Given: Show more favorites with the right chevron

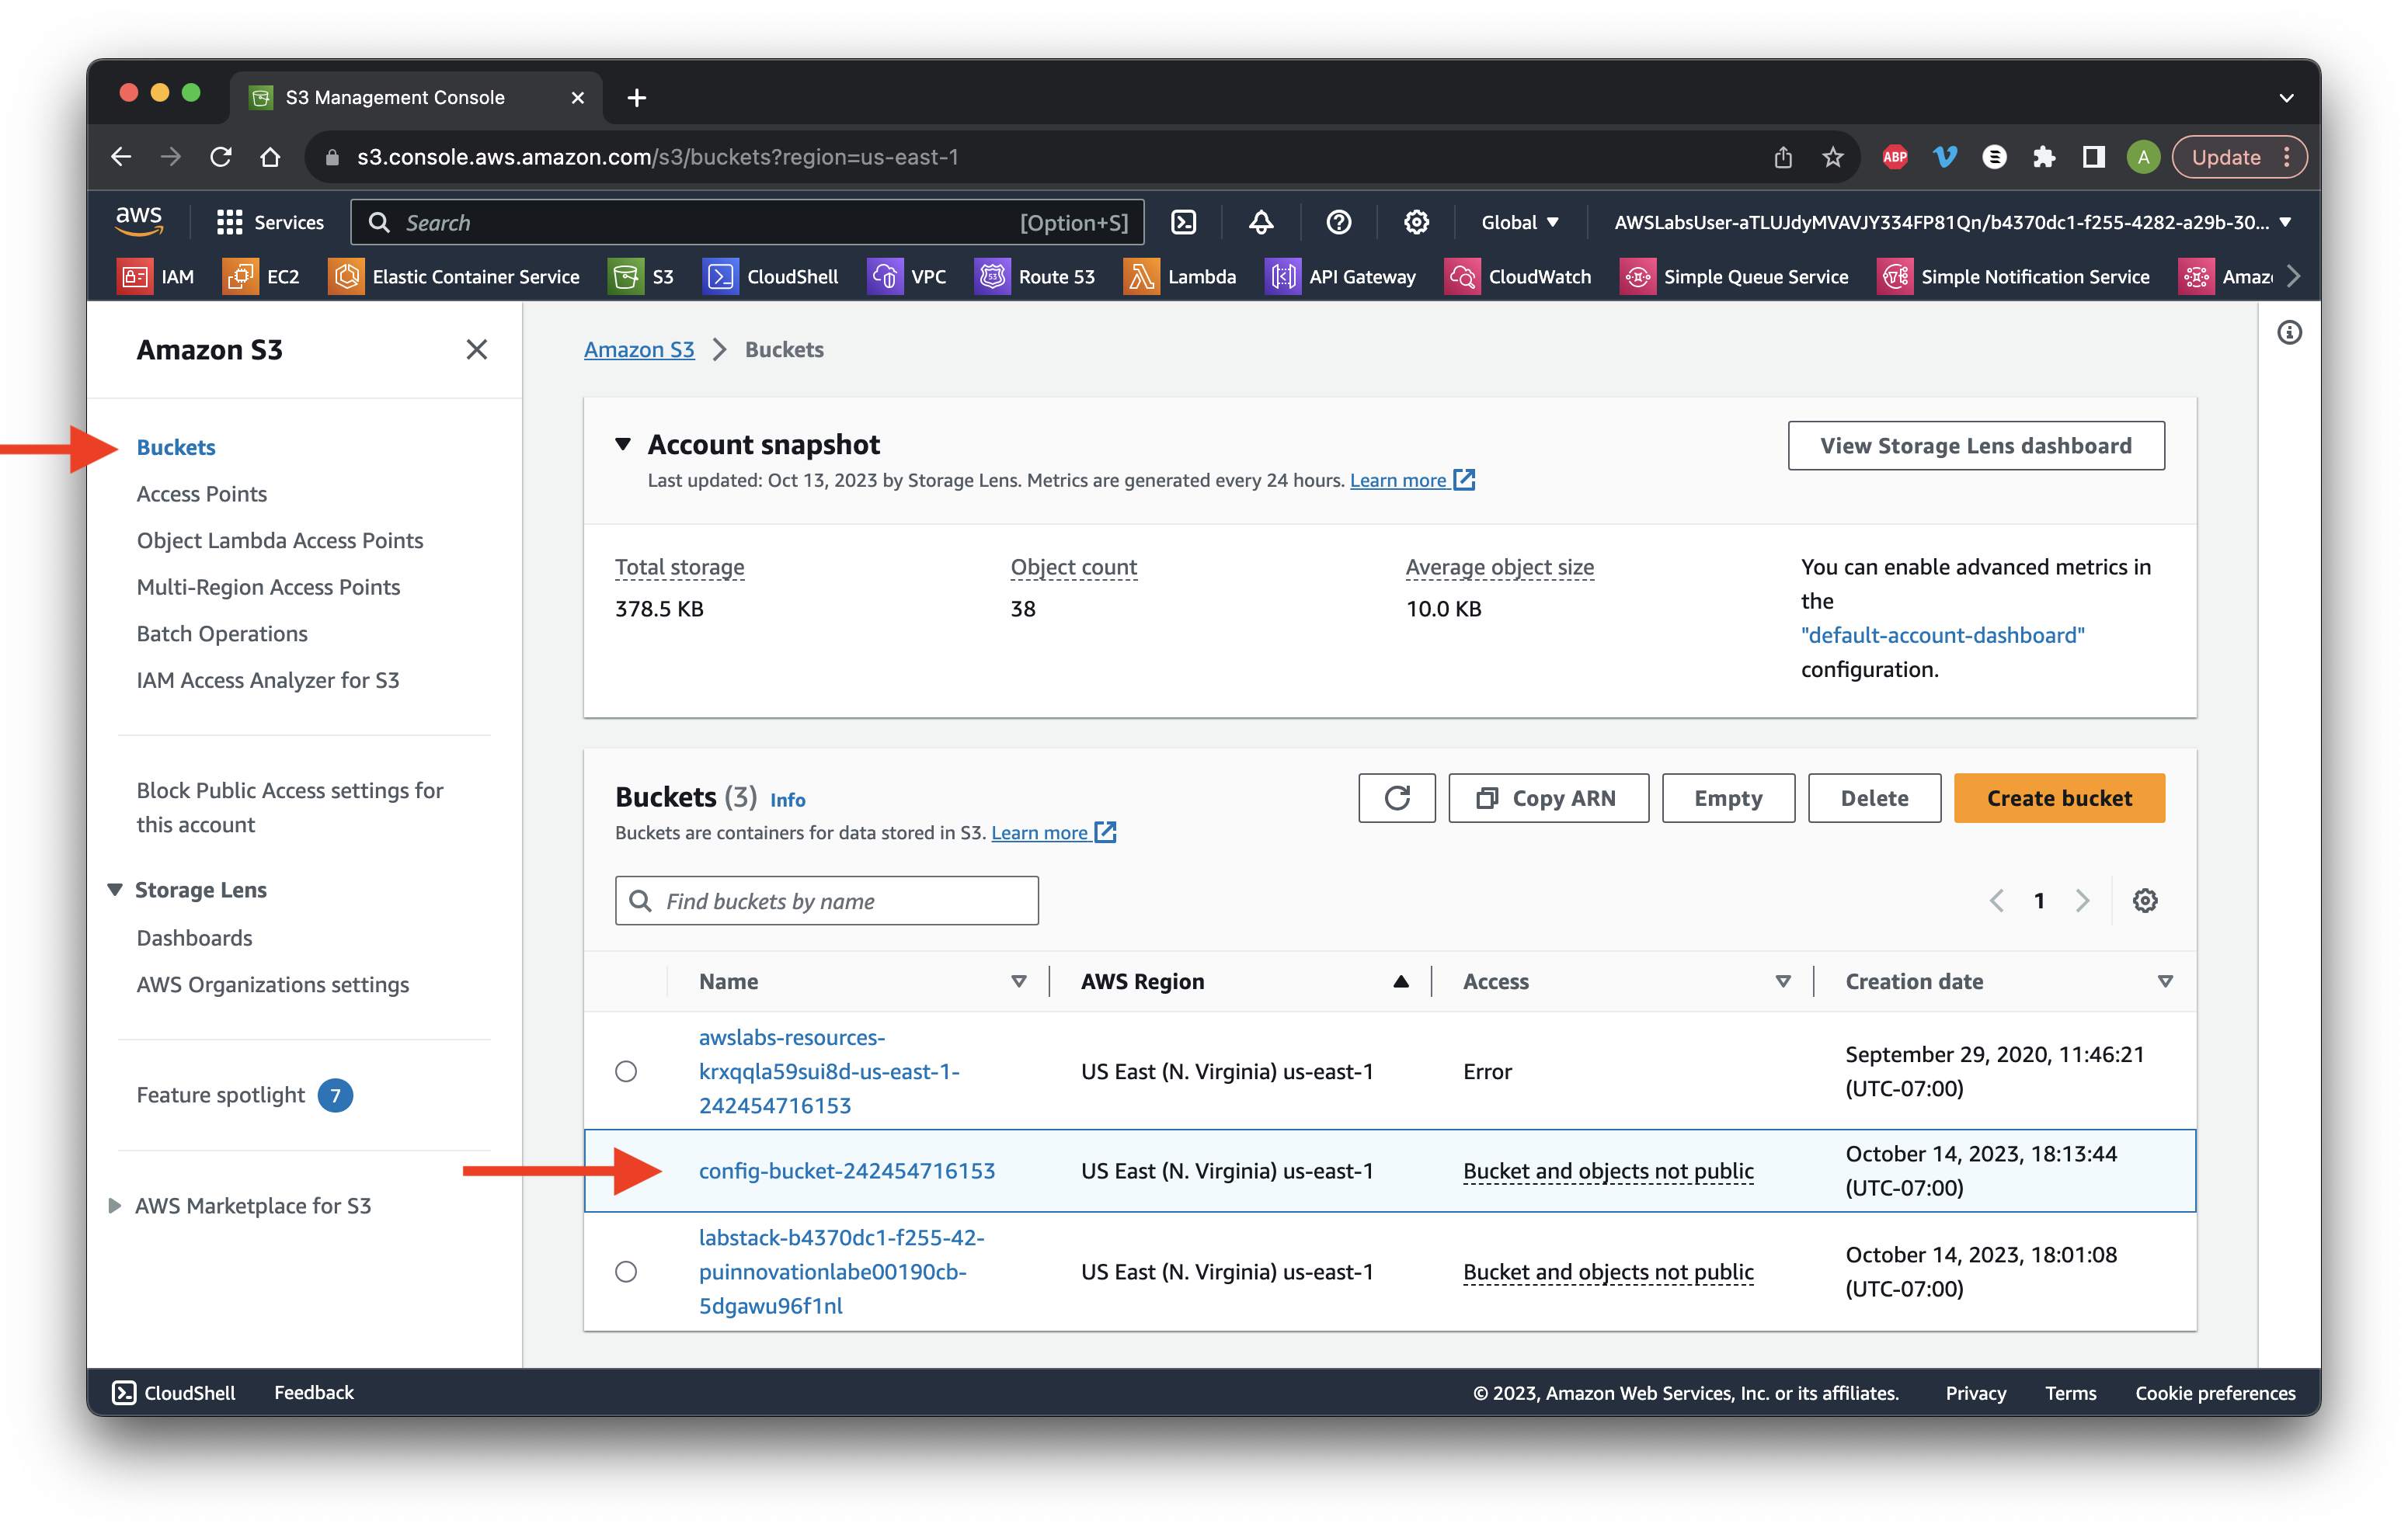Looking at the screenshot, I should point(2293,277).
